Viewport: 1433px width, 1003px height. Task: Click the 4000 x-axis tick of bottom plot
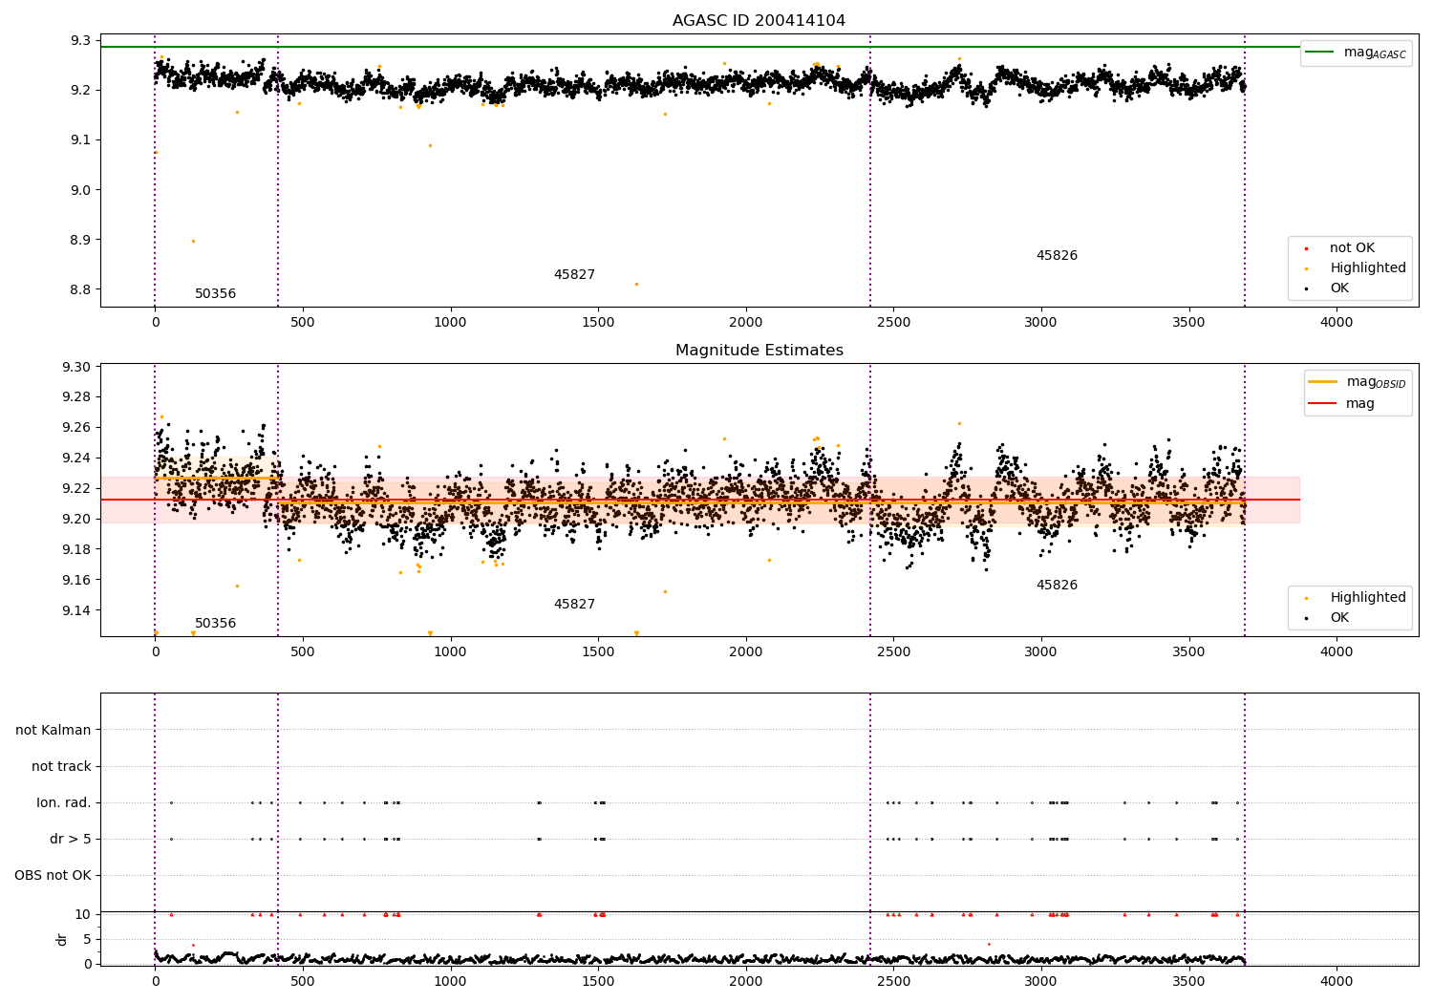click(x=1337, y=981)
